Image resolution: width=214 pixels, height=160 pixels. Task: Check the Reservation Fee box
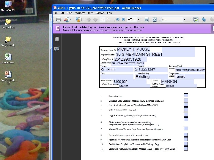pyautogui.click(x=186, y=95)
